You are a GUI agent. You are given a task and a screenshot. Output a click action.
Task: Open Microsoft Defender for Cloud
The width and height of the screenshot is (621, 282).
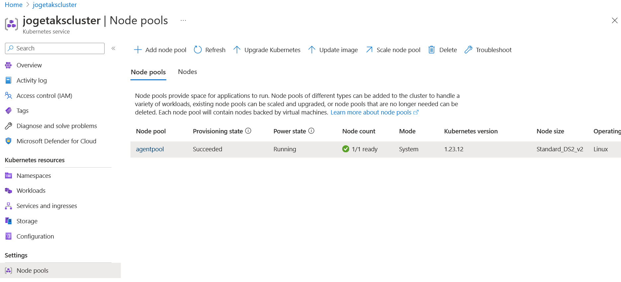click(x=56, y=141)
